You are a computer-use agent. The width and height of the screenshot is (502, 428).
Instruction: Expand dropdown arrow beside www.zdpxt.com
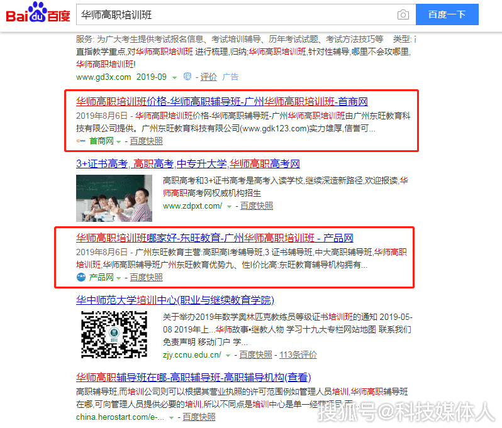pyautogui.click(x=229, y=207)
